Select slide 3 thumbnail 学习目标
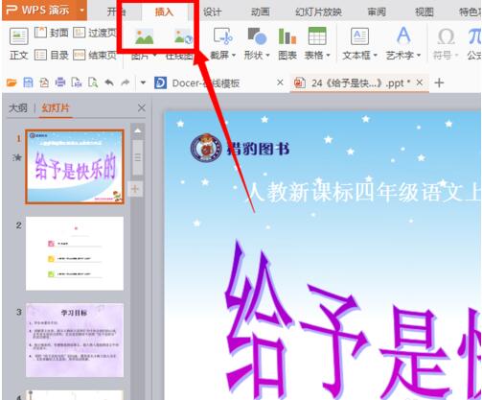This screenshot has width=482, height=400. [75, 341]
